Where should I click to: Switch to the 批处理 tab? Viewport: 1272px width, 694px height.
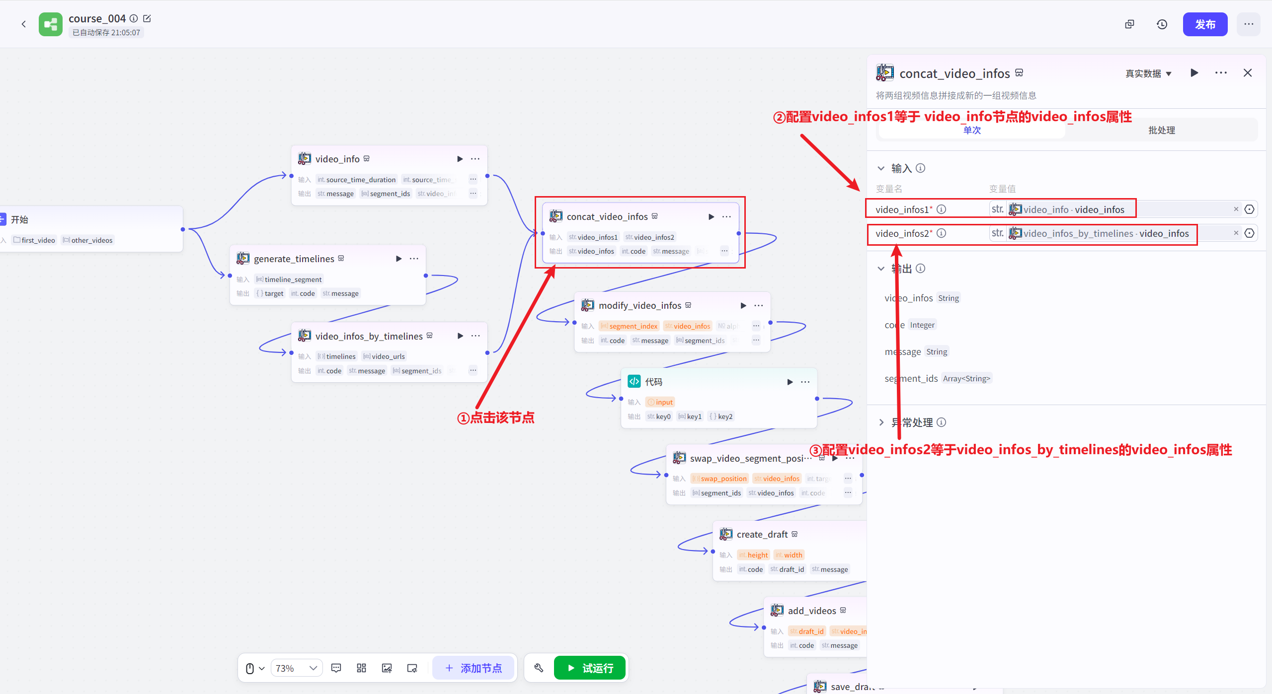(1161, 130)
